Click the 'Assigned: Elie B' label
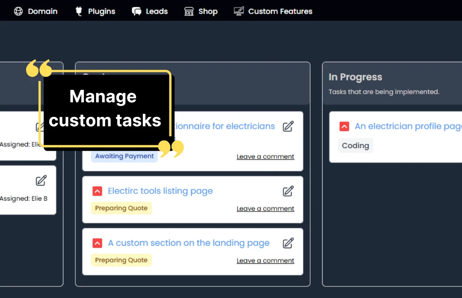Image resolution: width=462 pixels, height=298 pixels. [24, 199]
